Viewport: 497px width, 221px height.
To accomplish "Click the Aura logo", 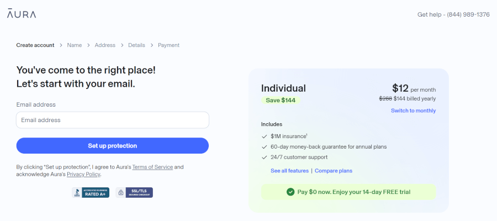I will (x=22, y=14).
